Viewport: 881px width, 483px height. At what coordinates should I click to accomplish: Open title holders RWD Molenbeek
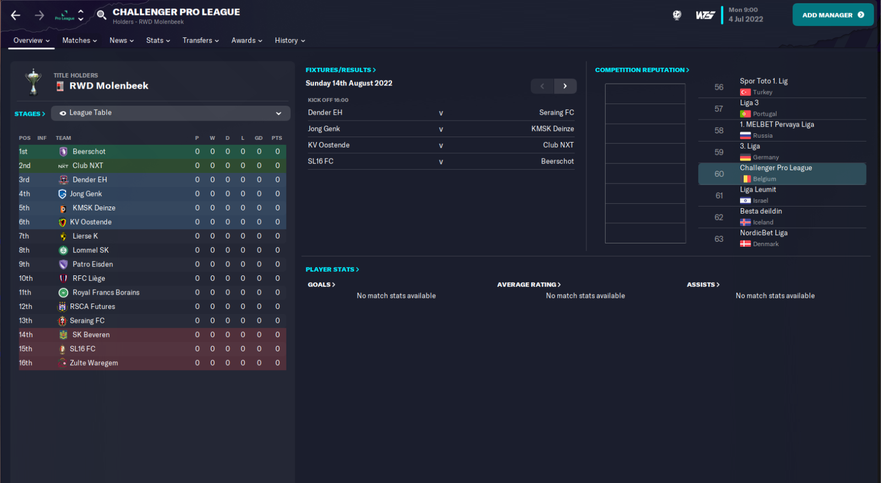tap(108, 86)
